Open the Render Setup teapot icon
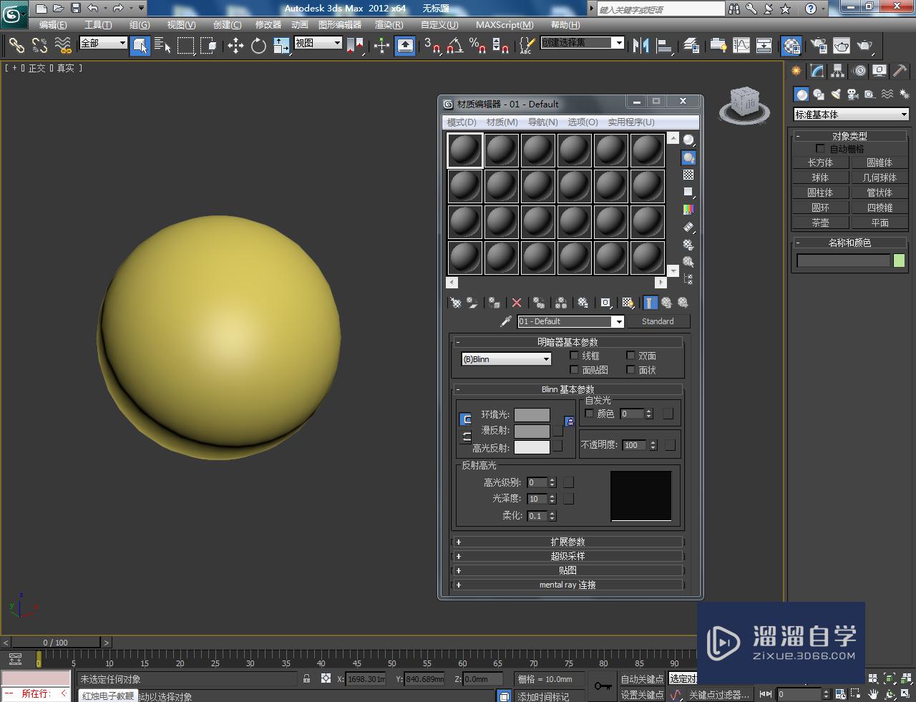The height and width of the screenshot is (702, 916). [818, 46]
